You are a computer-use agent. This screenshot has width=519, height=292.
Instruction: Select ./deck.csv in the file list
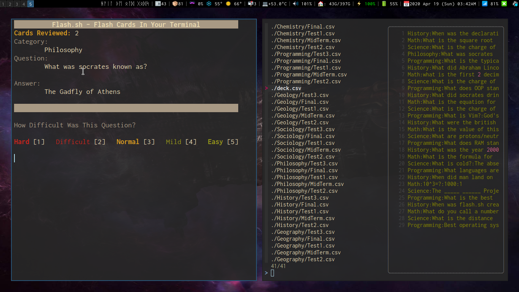point(286,88)
